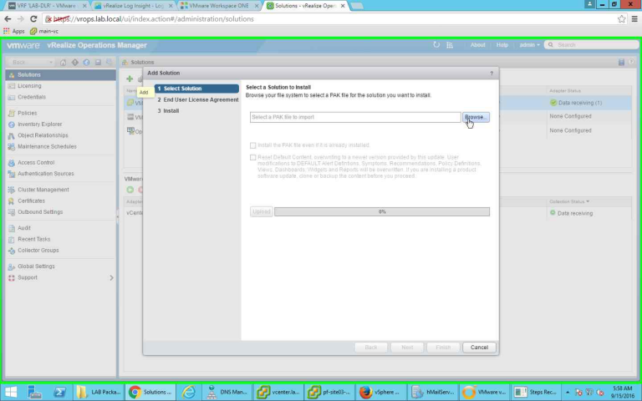Click the green Add solution plus icon
642x401 pixels.
point(130,78)
